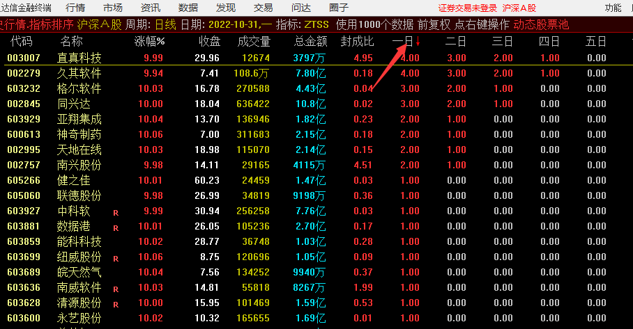This screenshot has width=633, height=329.
Task: Sort by 封成比 column header
Action: coord(357,41)
